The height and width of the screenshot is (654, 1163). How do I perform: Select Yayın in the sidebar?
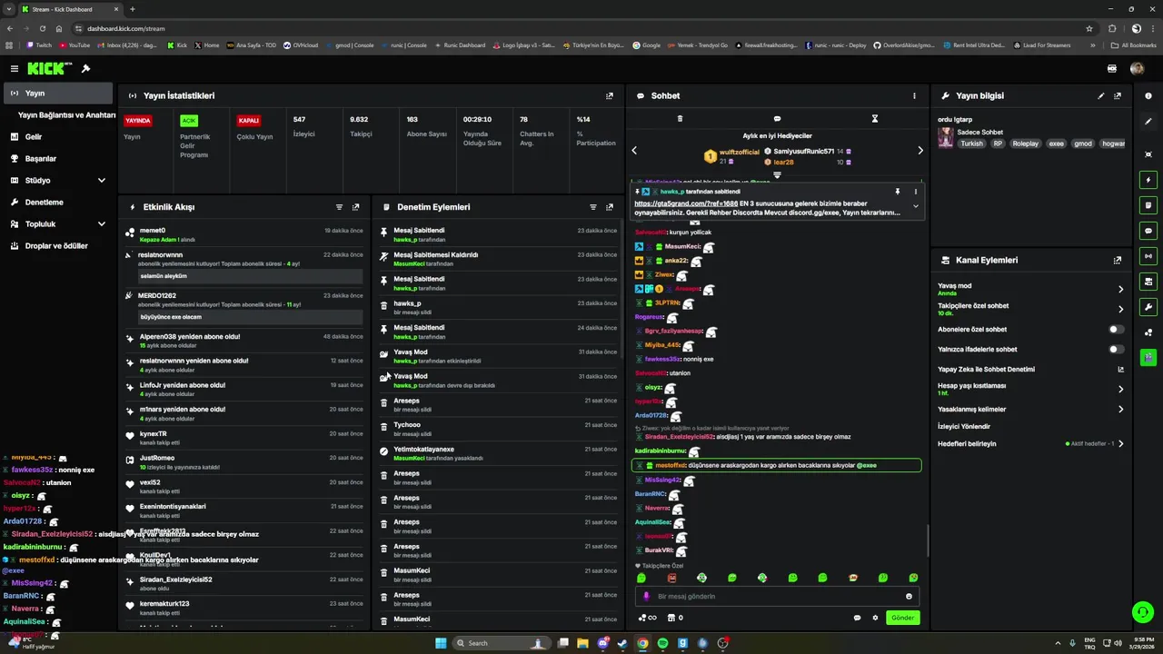58,94
